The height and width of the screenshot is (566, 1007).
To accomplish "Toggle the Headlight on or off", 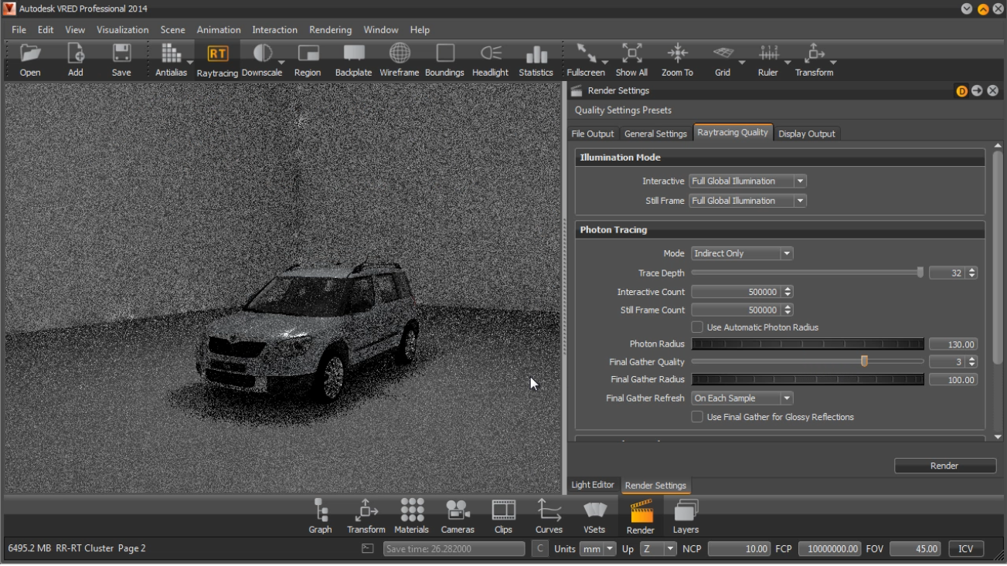I will (x=491, y=59).
